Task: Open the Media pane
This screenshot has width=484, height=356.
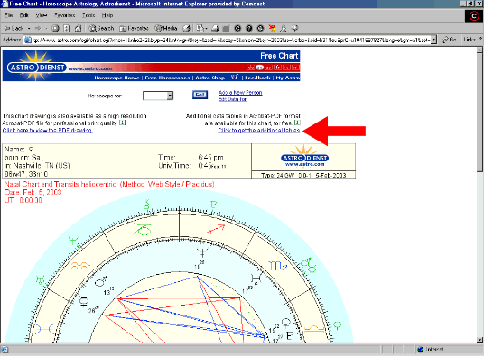Action: (x=166, y=28)
